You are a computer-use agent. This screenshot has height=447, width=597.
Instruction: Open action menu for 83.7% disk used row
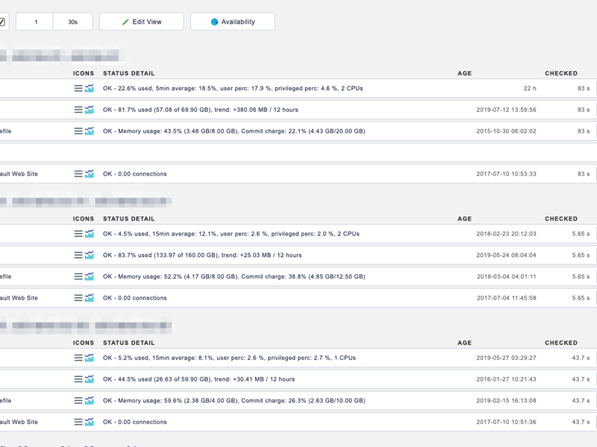click(78, 255)
